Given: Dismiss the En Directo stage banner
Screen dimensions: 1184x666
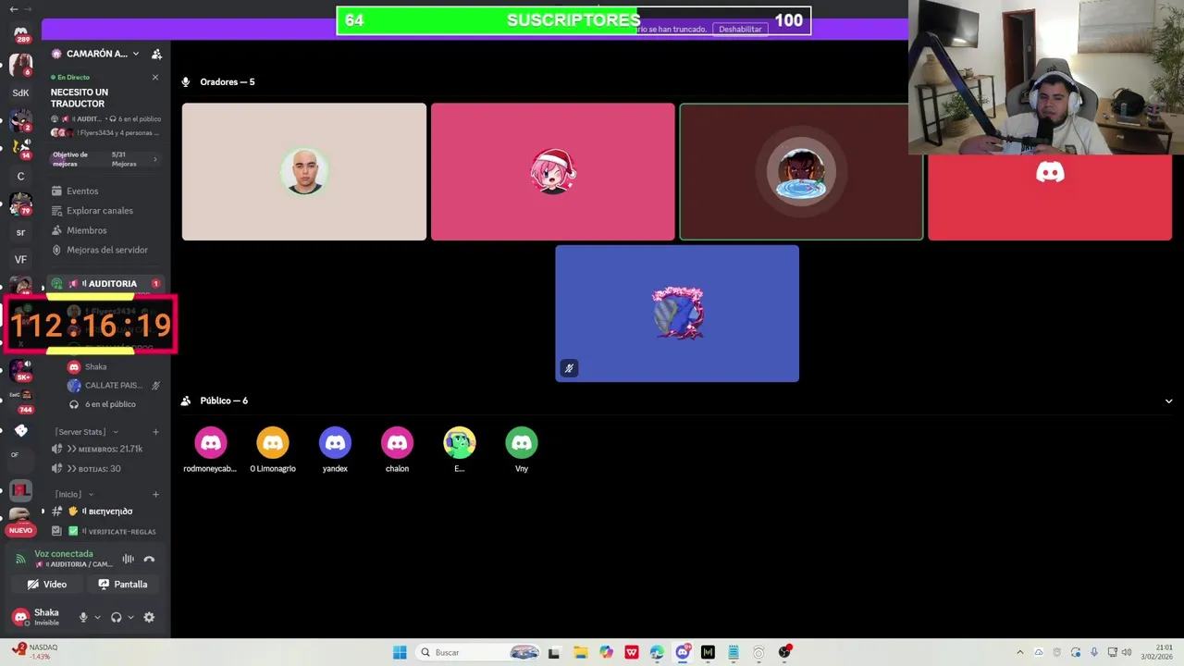Looking at the screenshot, I should [x=155, y=78].
